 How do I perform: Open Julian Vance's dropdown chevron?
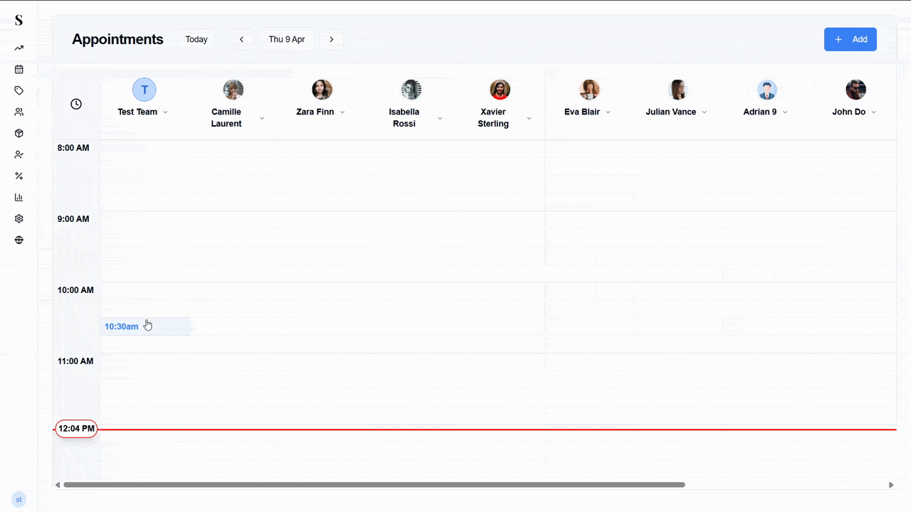(705, 112)
